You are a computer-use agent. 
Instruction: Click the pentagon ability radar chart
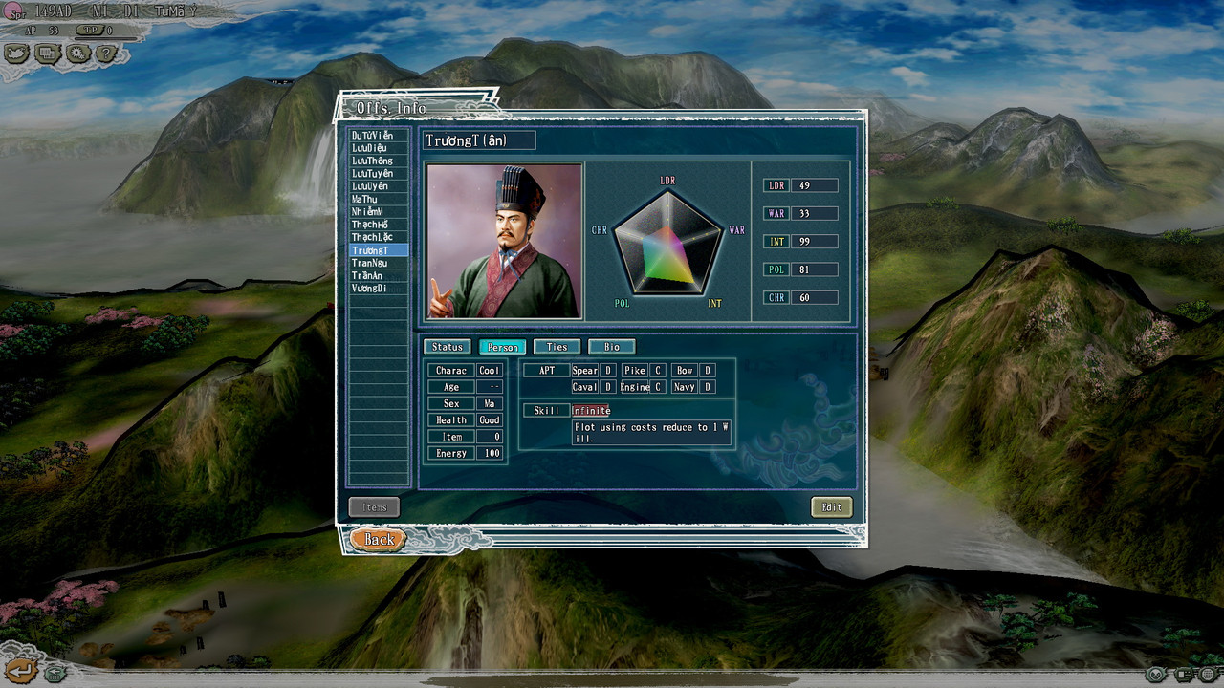(667, 241)
